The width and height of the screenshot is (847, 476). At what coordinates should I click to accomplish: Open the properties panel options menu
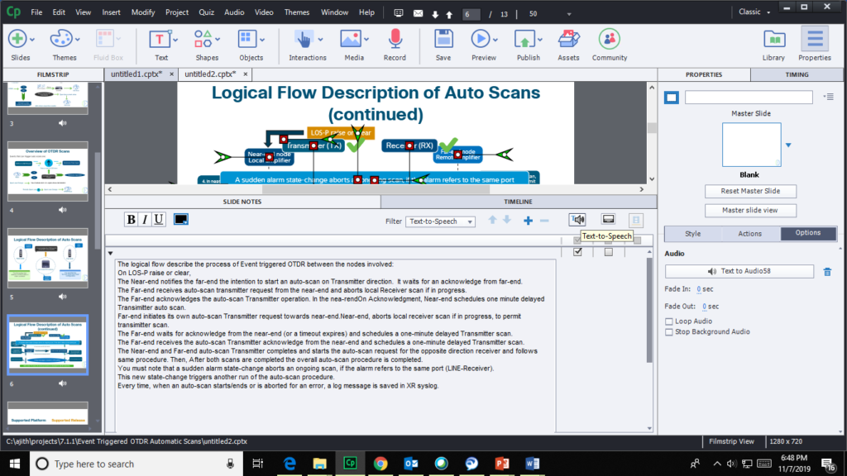(829, 98)
